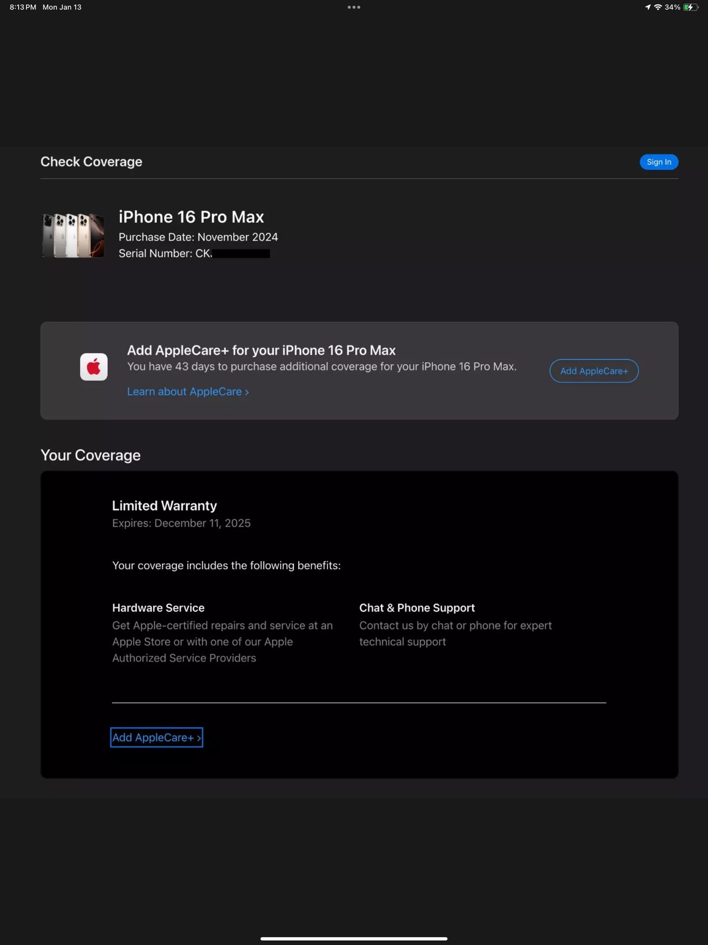Viewport: 708px width, 945px height.
Task: Tap the charging battery icon
Action: coord(690,7)
